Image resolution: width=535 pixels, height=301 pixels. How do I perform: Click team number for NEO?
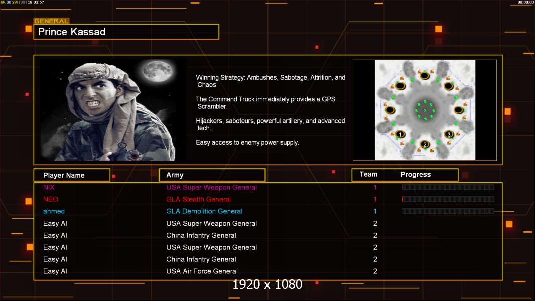click(x=375, y=199)
